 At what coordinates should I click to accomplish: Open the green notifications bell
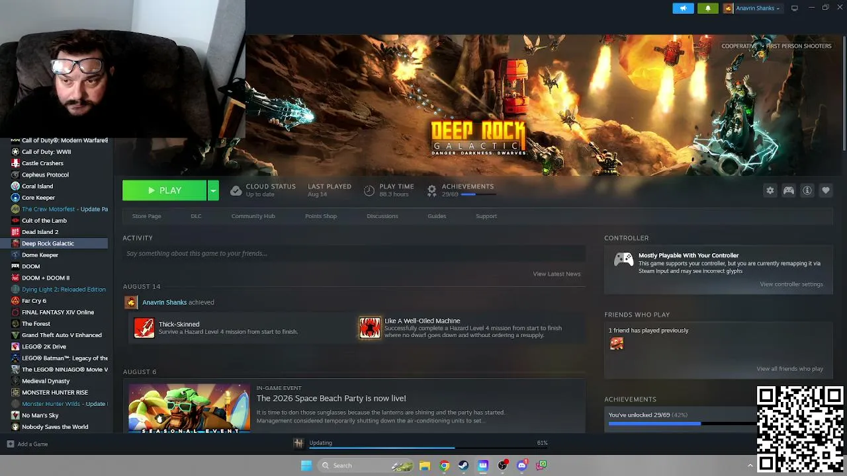pos(707,9)
